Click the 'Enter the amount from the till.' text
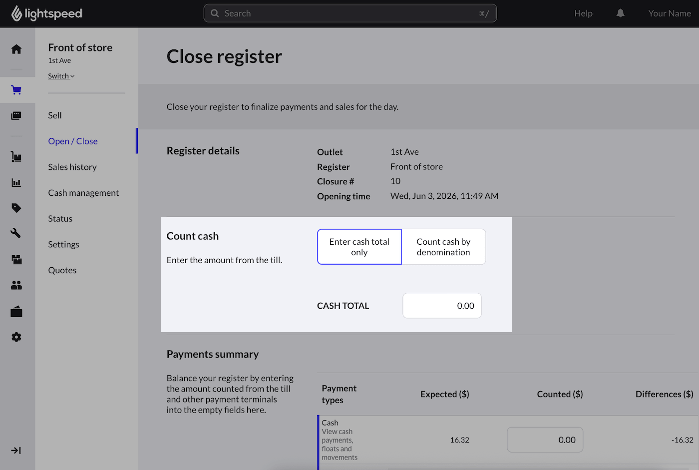699x470 pixels. 224,260
